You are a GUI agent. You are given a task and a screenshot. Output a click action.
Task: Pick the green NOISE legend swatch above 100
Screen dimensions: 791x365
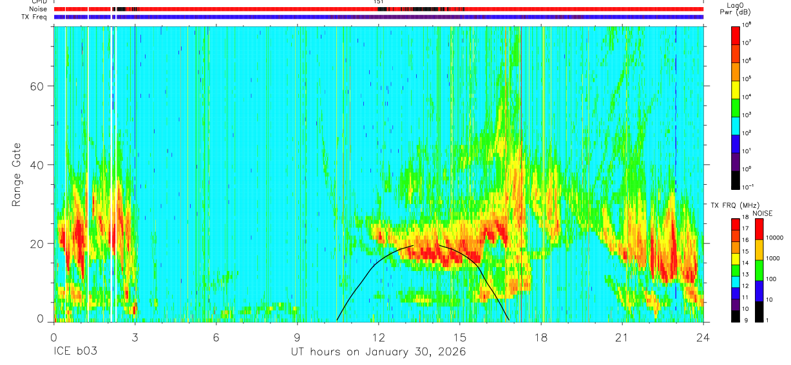759,270
